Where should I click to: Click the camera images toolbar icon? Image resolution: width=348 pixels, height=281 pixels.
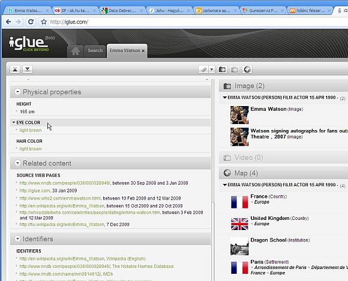[x=222, y=70]
